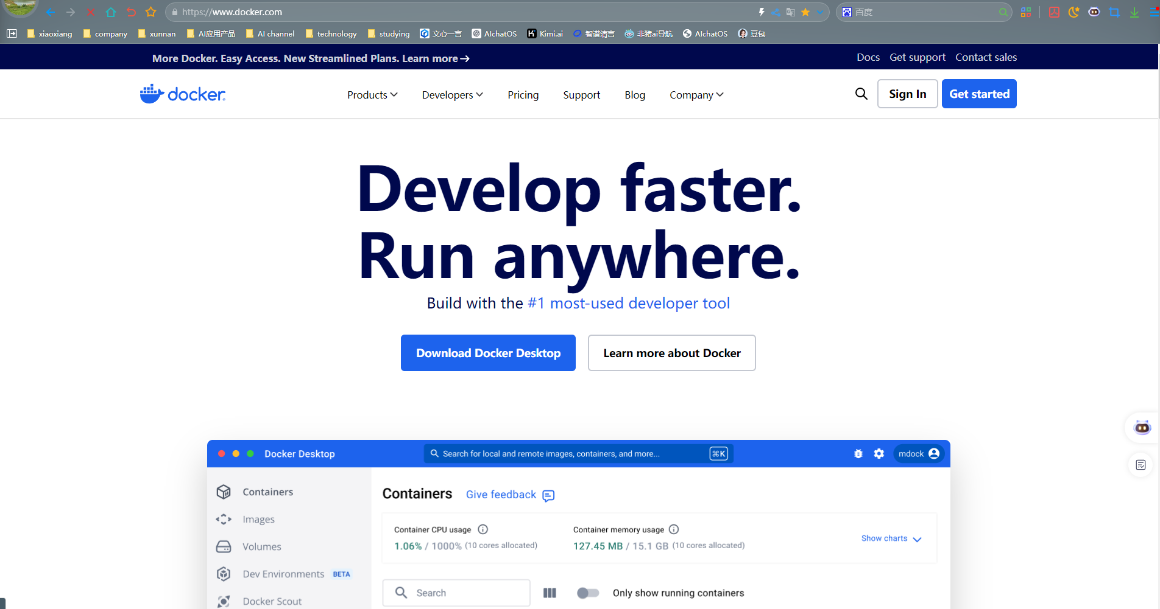Select Containers in Docker Desktop sidebar

point(268,492)
